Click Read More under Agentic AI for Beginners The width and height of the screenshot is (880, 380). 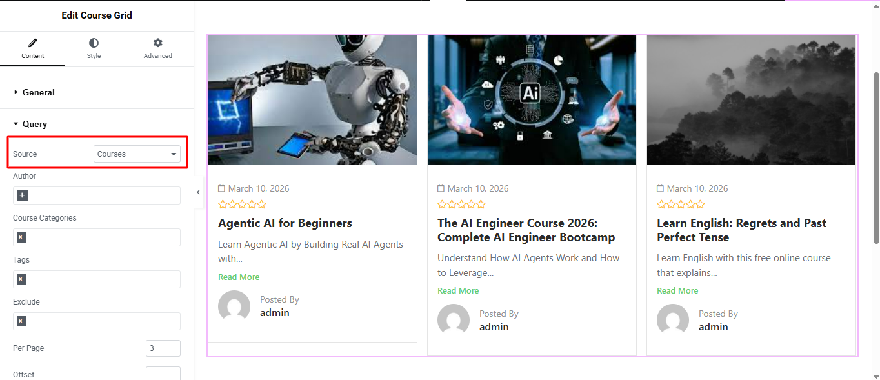point(239,277)
